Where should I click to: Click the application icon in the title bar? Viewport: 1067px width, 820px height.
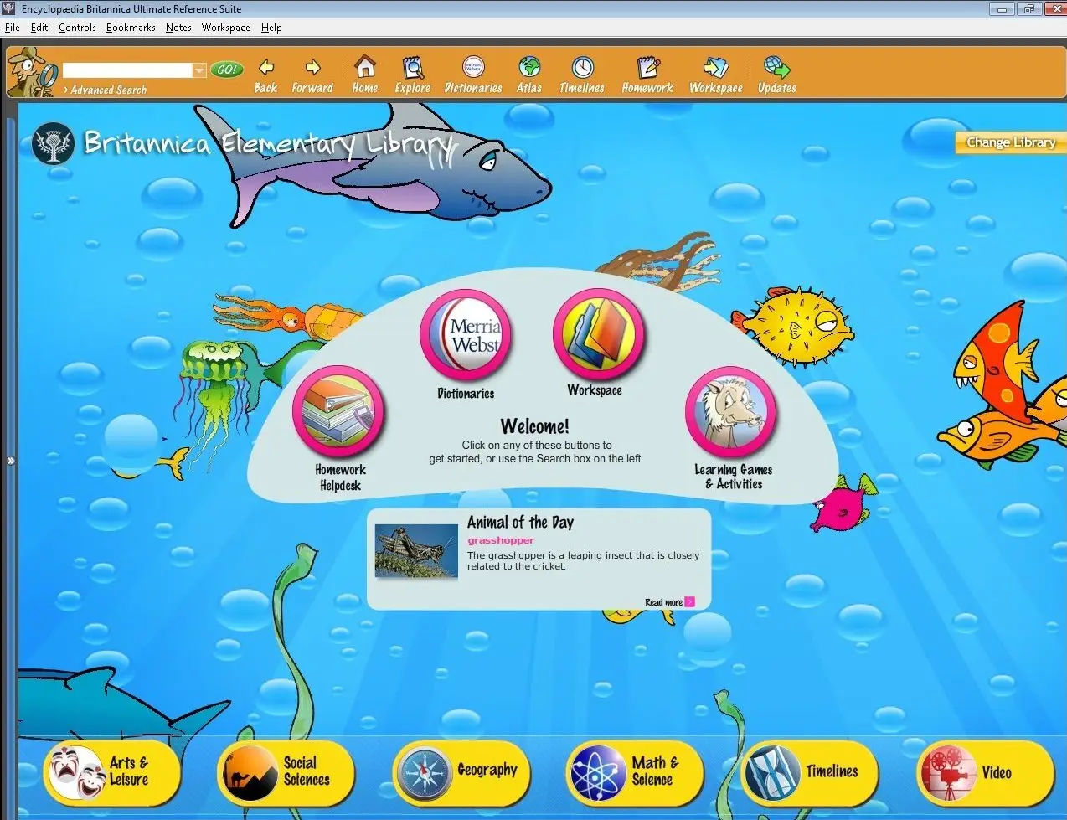pyautogui.click(x=9, y=8)
